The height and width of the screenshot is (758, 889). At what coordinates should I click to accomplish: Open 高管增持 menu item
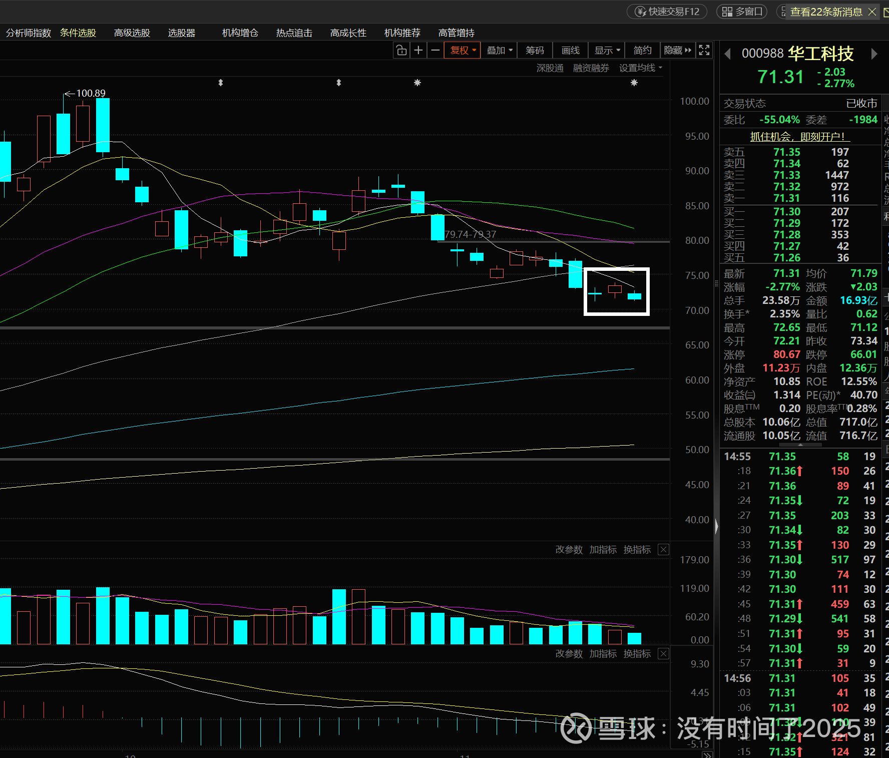[457, 33]
